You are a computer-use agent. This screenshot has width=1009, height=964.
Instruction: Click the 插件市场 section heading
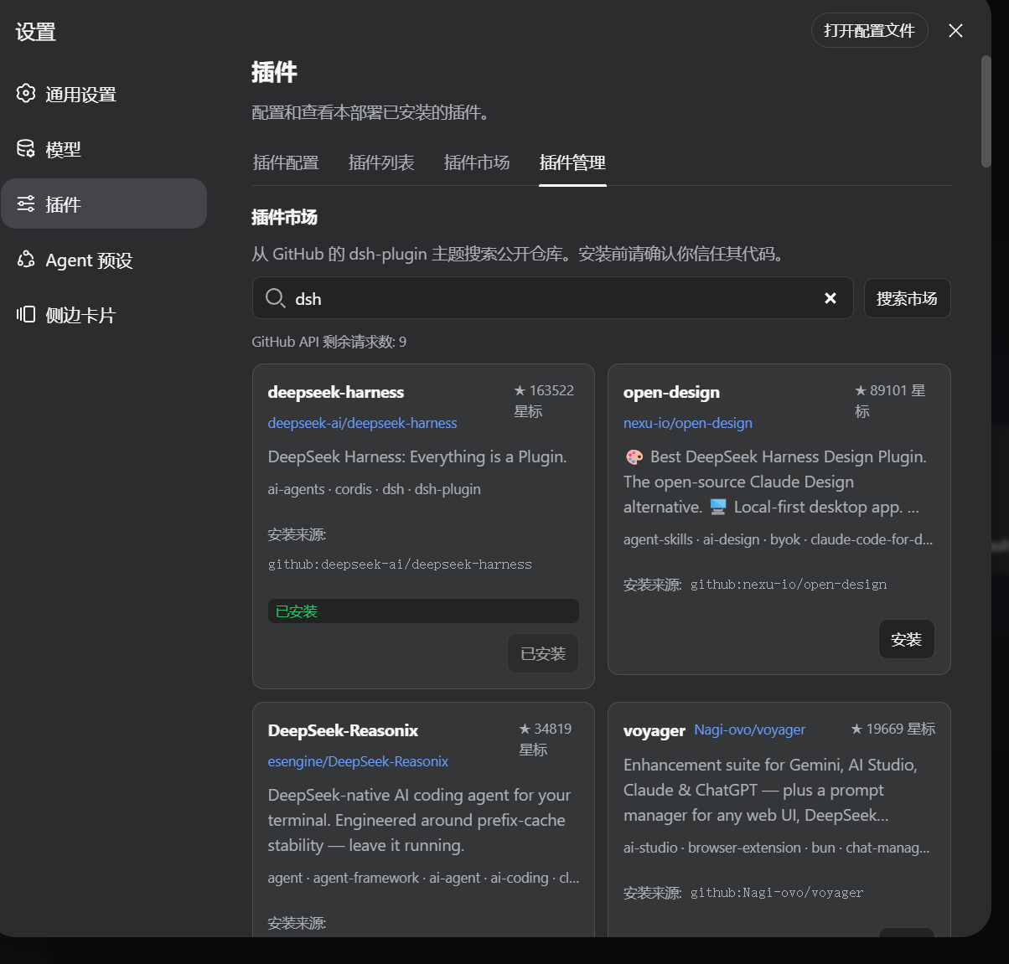click(x=284, y=218)
